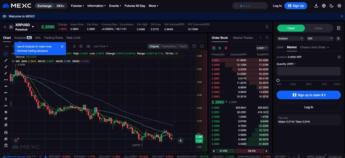Open the Futures menu dropdown
The height and width of the screenshot is (158, 345).
pos(77,6)
